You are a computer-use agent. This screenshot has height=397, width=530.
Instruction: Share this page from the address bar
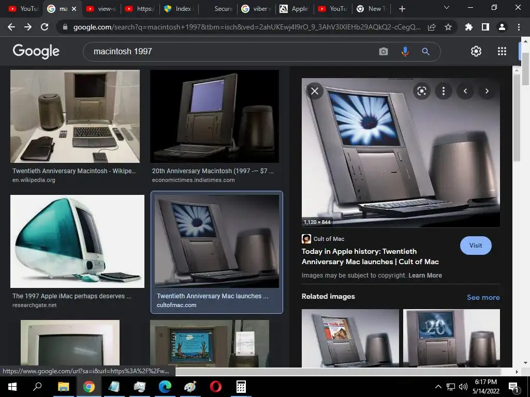tap(432, 27)
